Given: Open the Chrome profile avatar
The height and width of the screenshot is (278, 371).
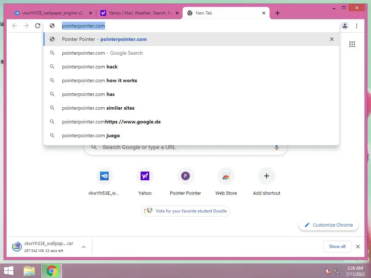Looking at the screenshot, I should [x=345, y=26].
